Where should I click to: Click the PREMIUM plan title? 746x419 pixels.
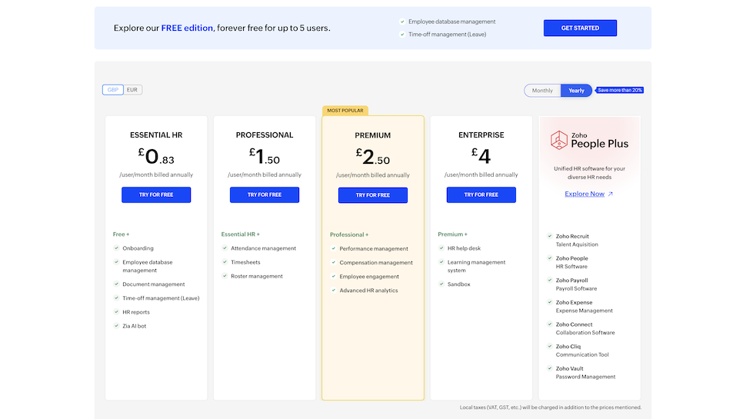373,135
